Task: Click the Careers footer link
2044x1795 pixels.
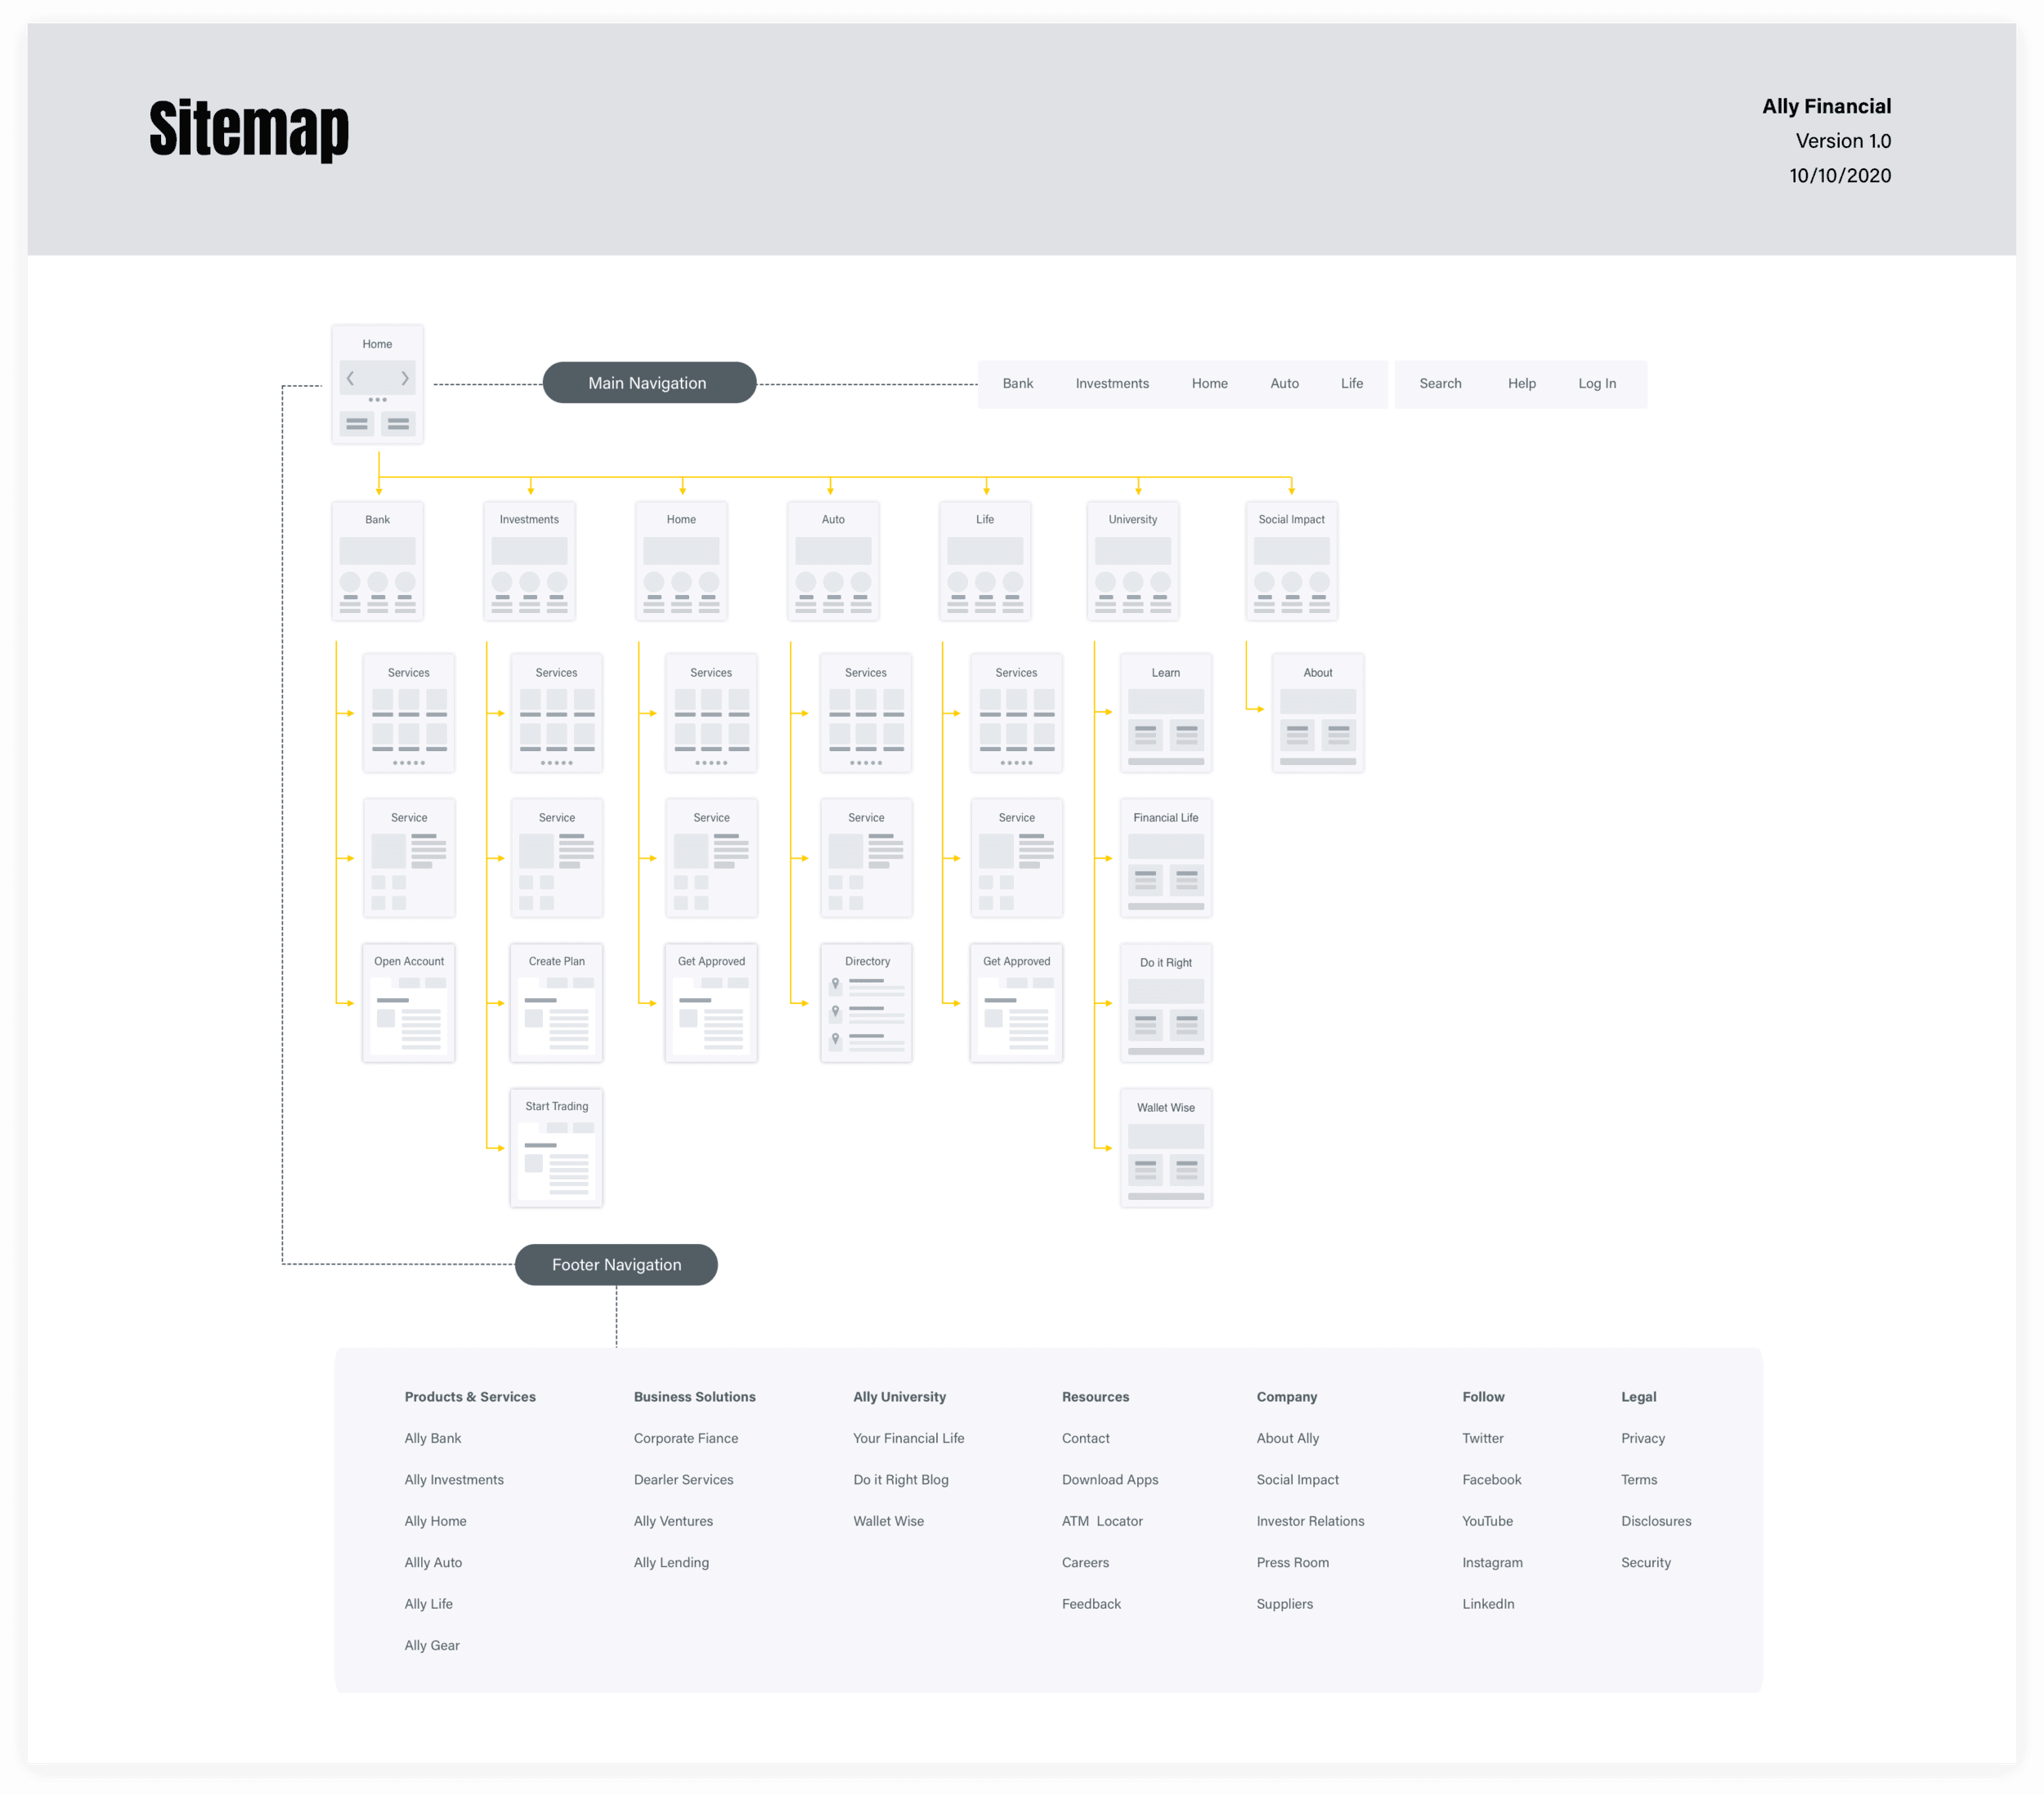Action: click(x=1085, y=1562)
